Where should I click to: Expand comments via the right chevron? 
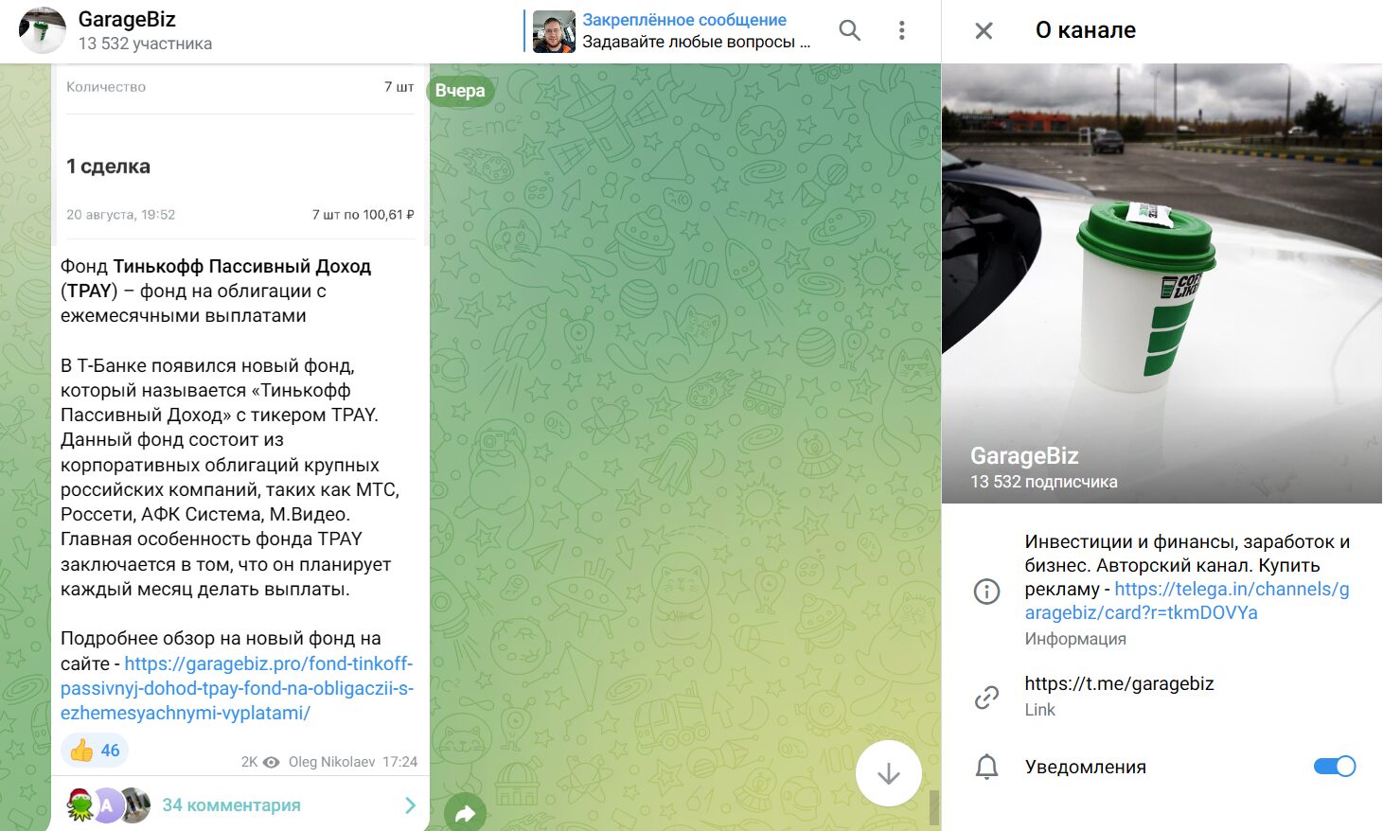(410, 805)
